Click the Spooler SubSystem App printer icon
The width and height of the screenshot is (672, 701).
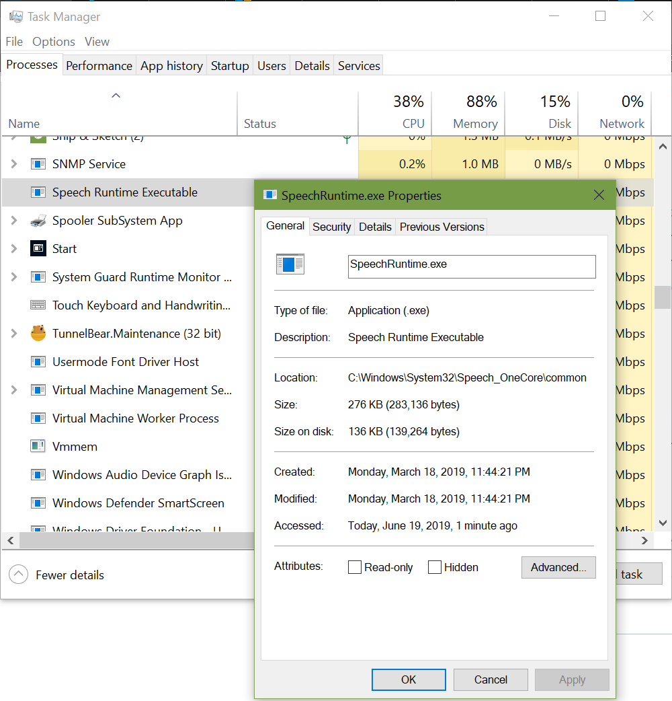tap(38, 220)
